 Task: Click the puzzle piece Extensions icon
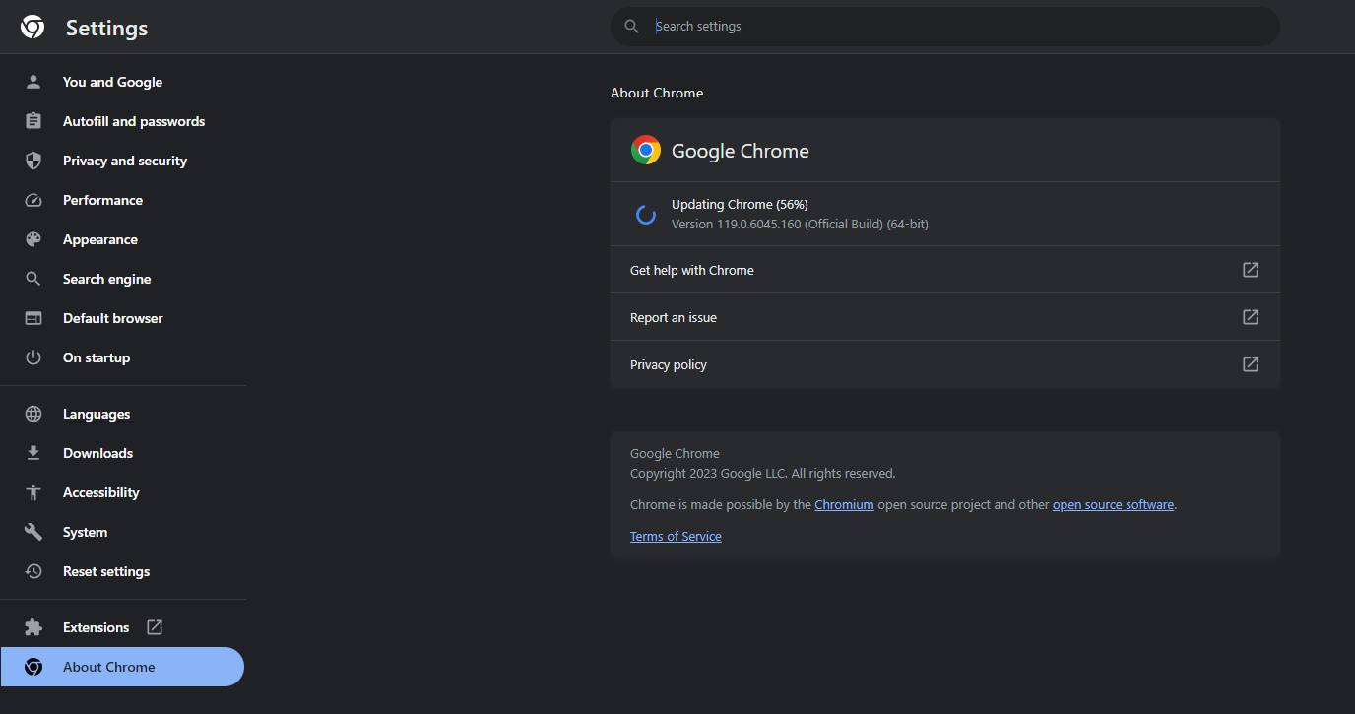[x=33, y=627]
